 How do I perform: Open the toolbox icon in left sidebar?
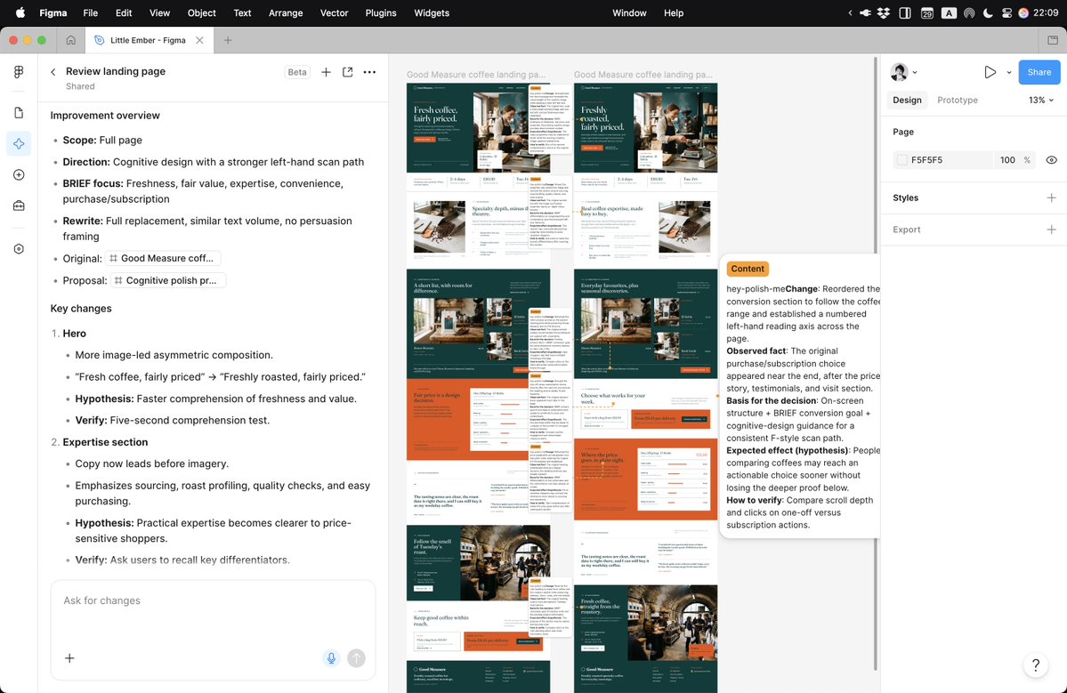(x=19, y=205)
